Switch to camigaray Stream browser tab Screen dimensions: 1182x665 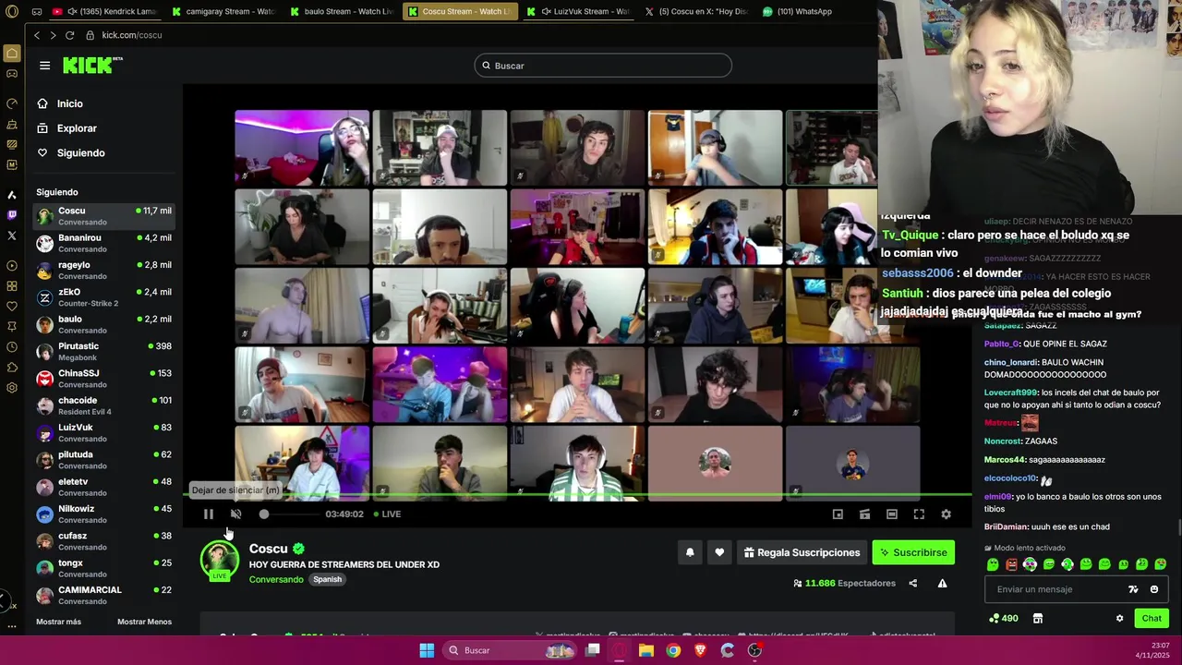(224, 11)
